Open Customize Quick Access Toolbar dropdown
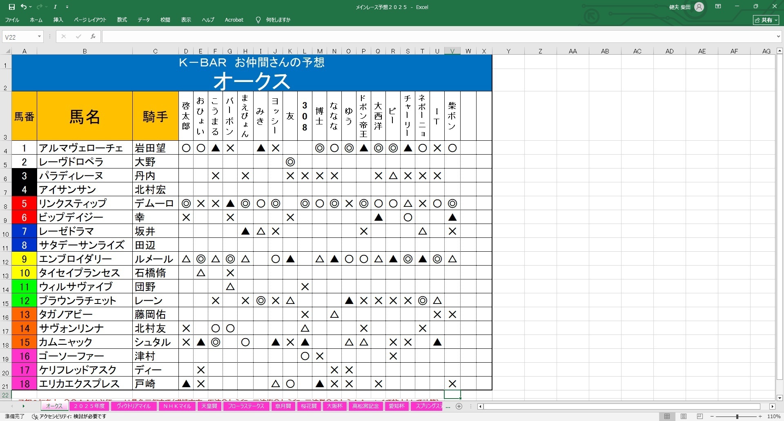The height and width of the screenshot is (421, 784). tap(67, 7)
